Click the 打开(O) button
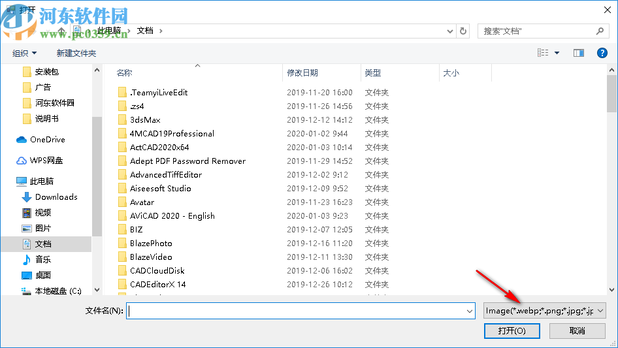Image resolution: width=618 pixels, height=348 pixels. click(512, 330)
